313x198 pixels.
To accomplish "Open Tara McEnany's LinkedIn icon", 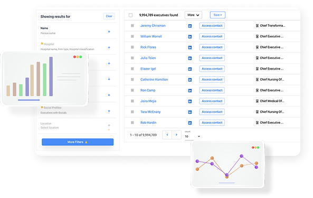I will click(190, 112).
